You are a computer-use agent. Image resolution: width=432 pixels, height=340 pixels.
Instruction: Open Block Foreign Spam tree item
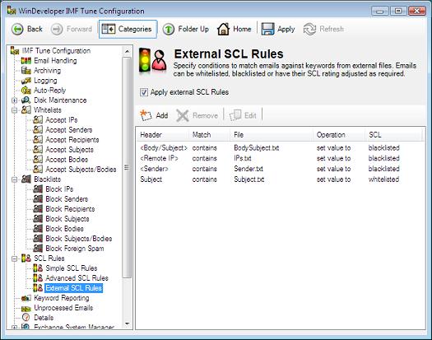coord(75,249)
